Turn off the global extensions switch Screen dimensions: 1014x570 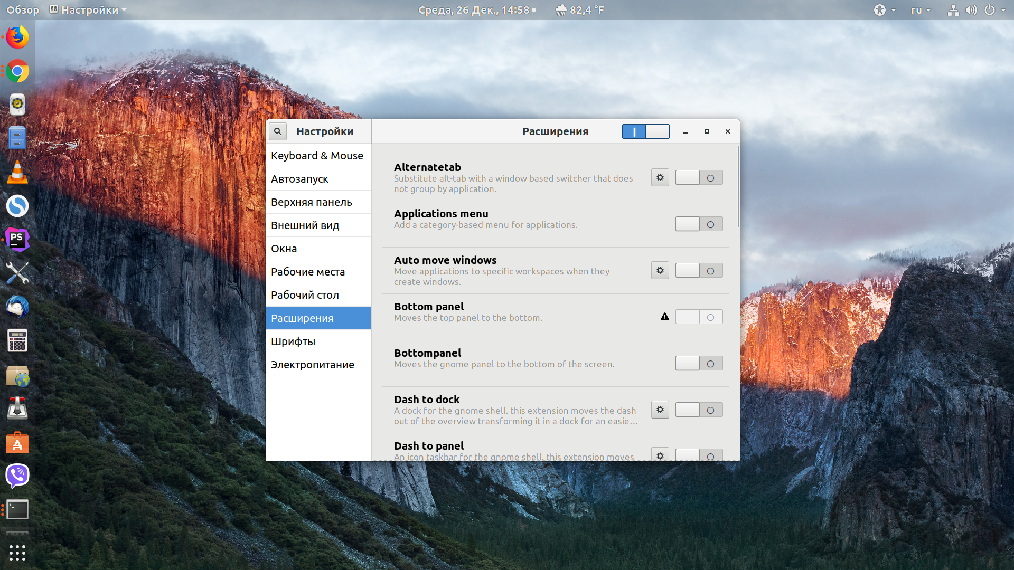coord(646,131)
